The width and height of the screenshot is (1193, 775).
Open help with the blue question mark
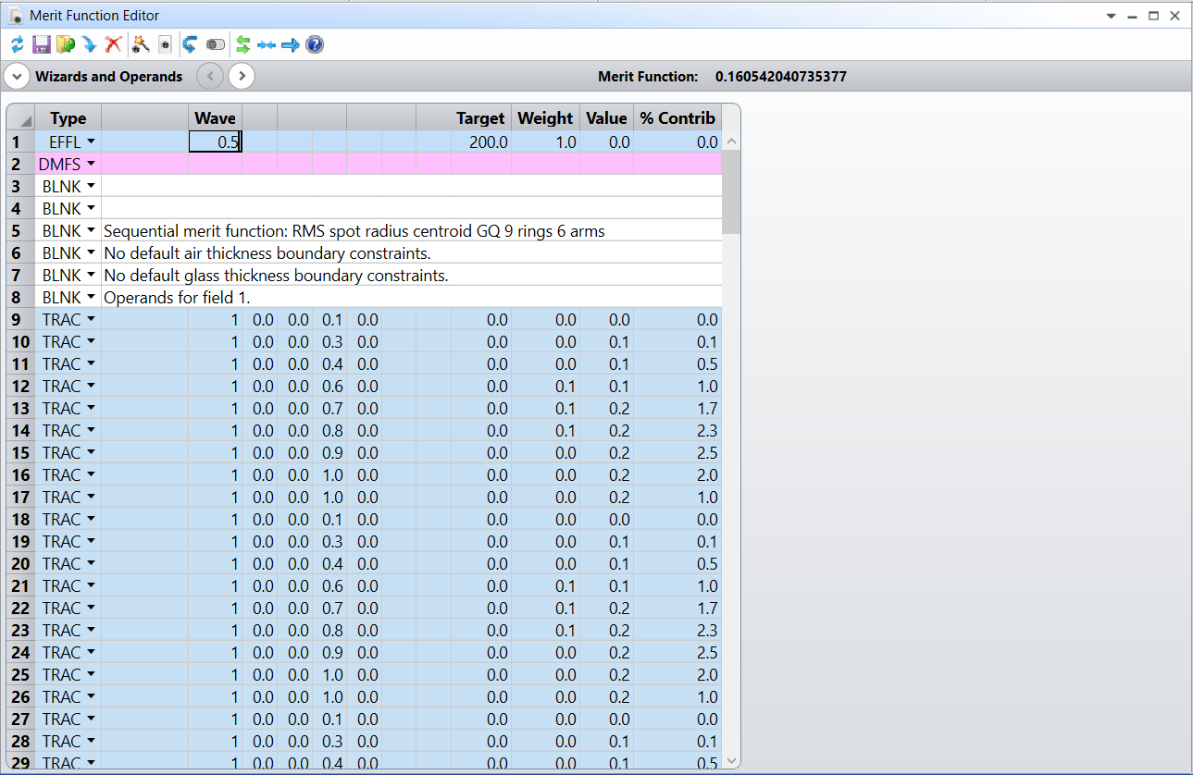tap(315, 44)
